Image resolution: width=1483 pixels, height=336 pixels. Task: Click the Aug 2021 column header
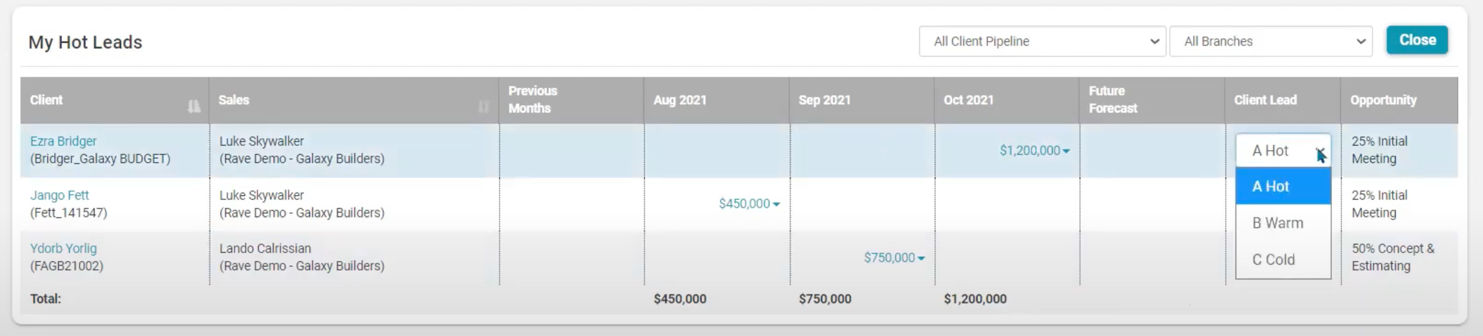(680, 100)
